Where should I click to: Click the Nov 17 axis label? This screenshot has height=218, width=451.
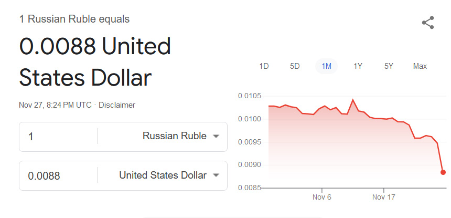click(384, 198)
